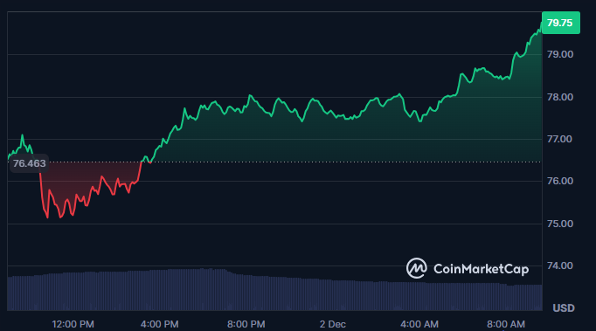Click the 2 Dec date axis label
596x331 pixels.
(x=333, y=324)
